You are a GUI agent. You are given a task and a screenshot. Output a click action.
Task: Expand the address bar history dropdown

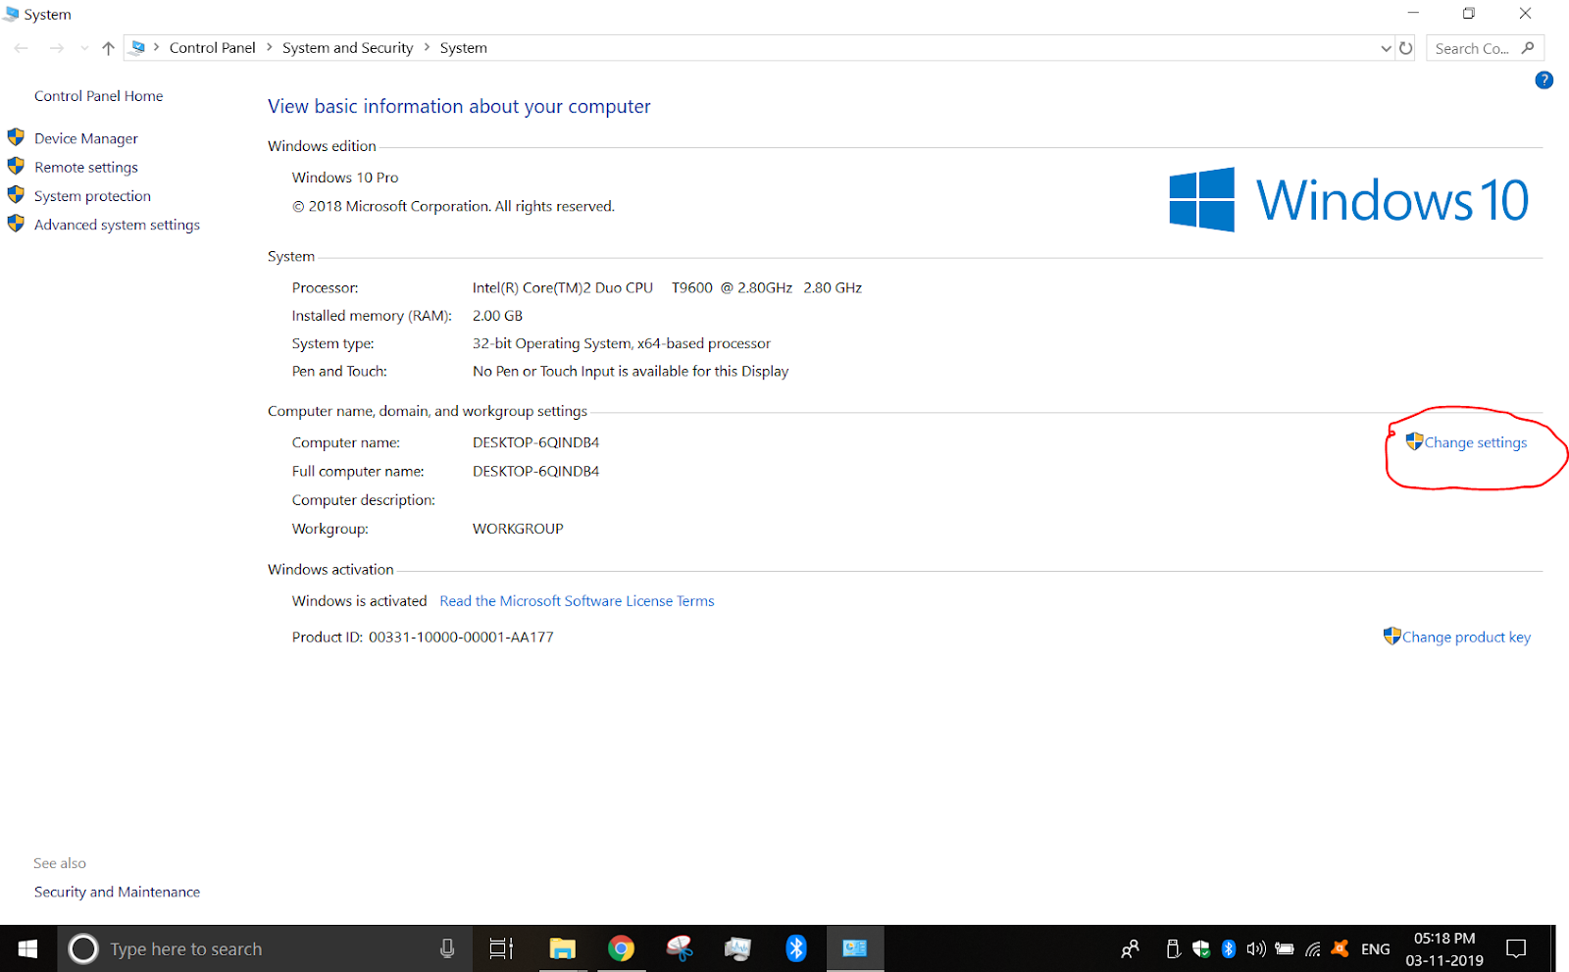[1386, 48]
